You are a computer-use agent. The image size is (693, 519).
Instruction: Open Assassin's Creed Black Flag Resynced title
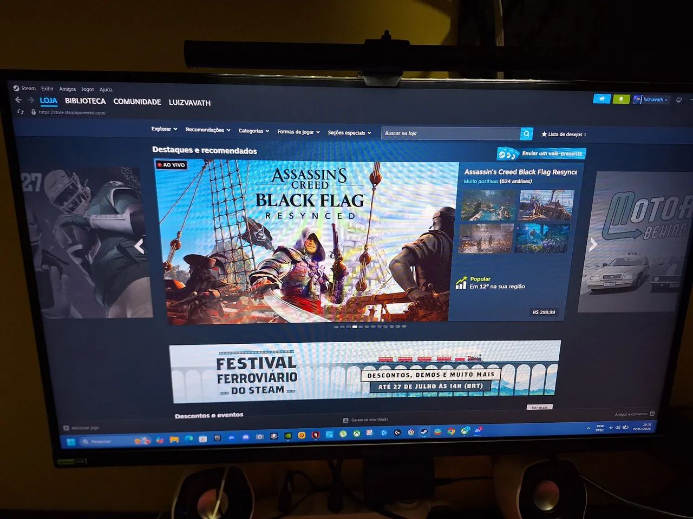tap(521, 172)
